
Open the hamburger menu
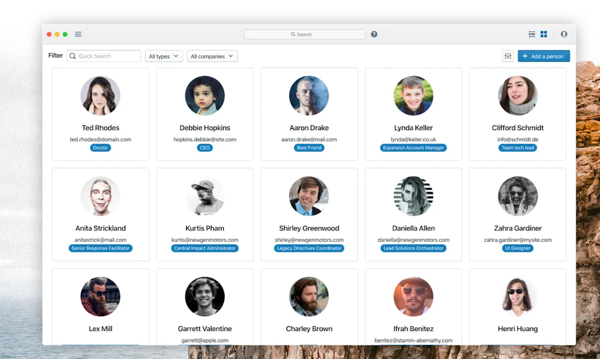click(78, 34)
